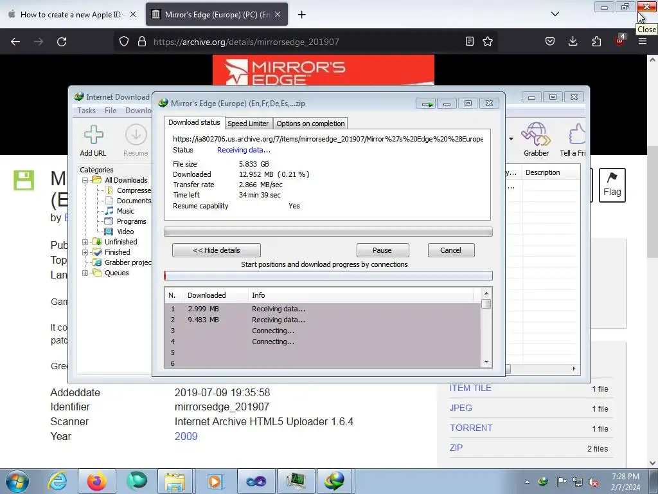Launch Internet Explorer from the taskbar
The width and height of the screenshot is (658, 494).
[x=57, y=481]
